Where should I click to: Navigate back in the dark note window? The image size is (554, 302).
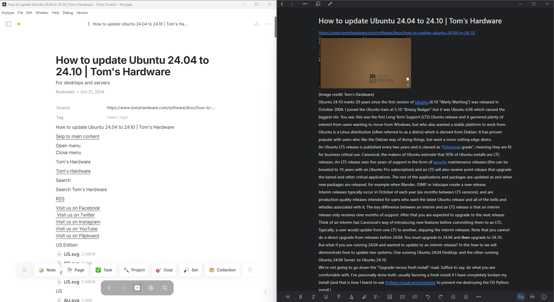tap(282, 4)
